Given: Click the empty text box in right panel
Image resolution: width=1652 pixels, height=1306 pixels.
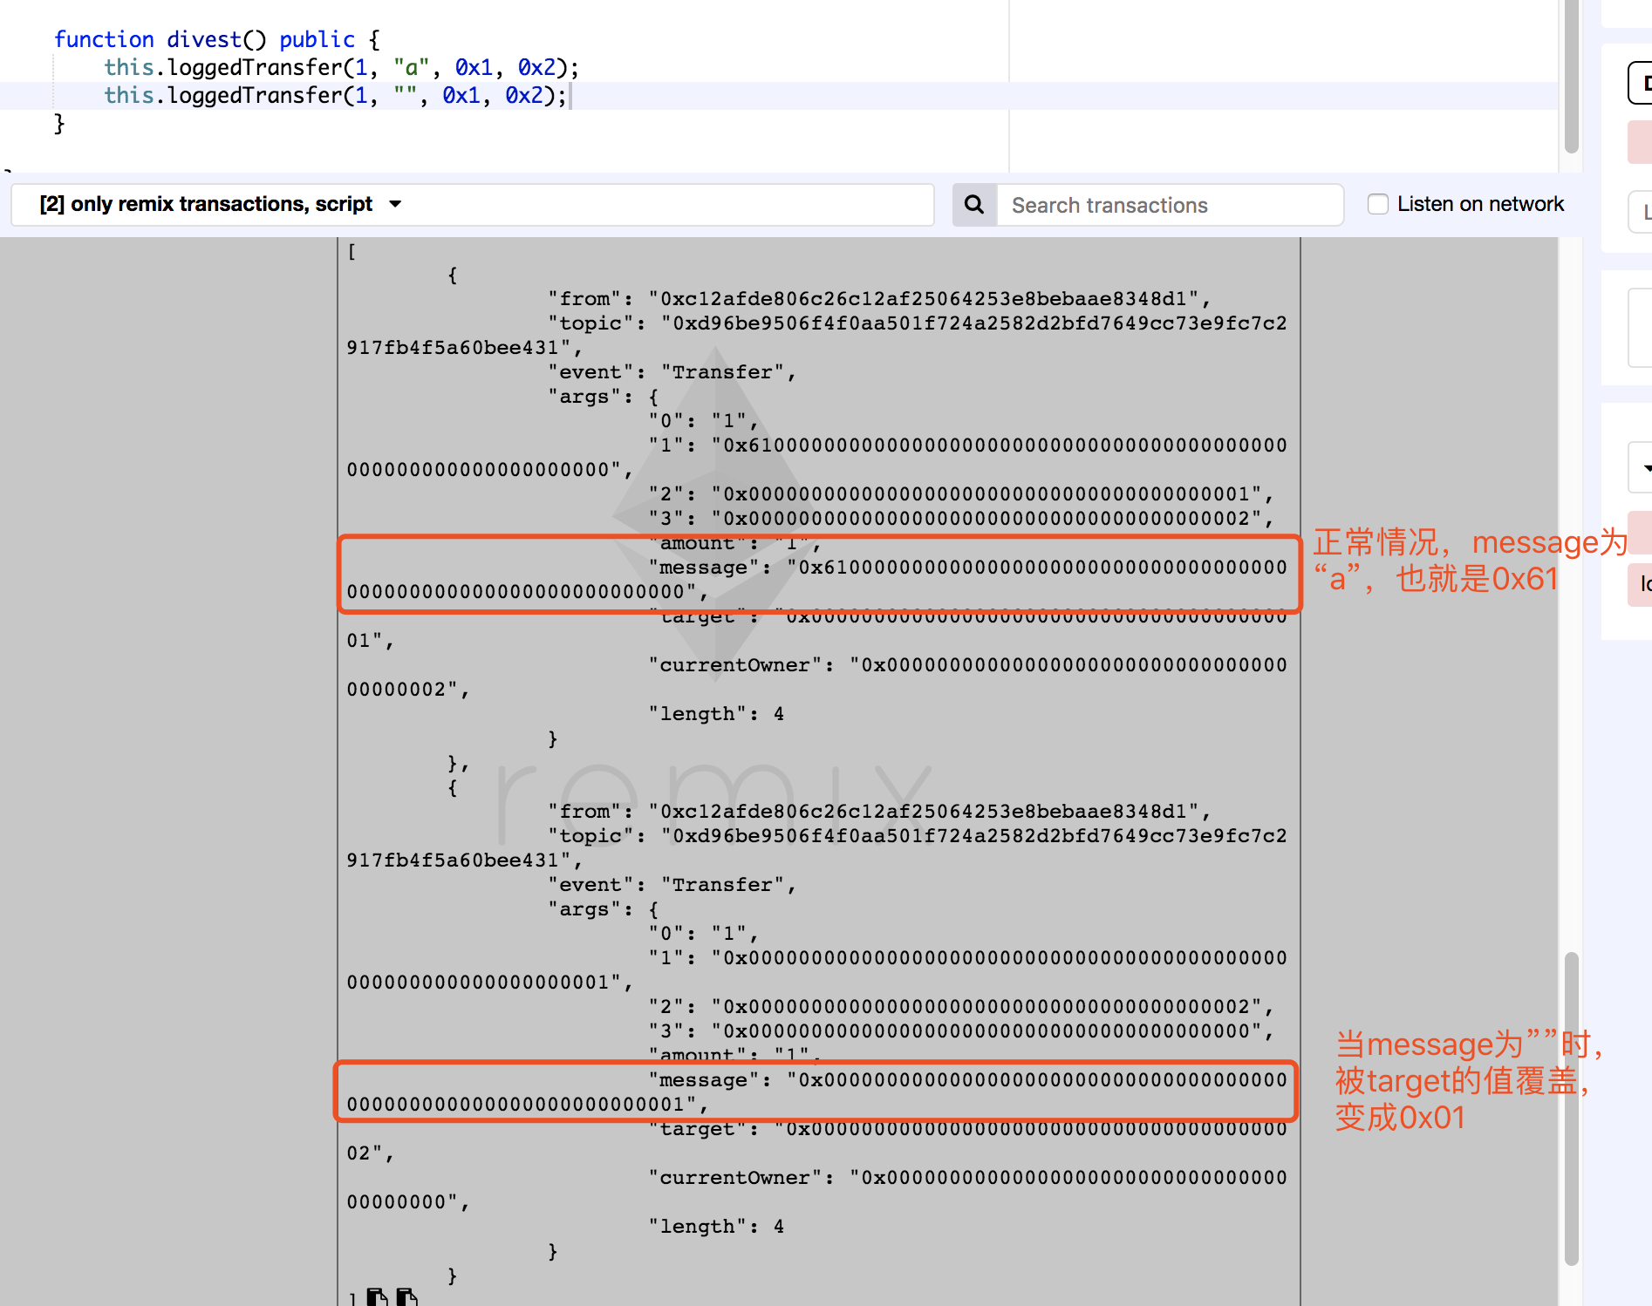Looking at the screenshot, I should coord(1641,328).
